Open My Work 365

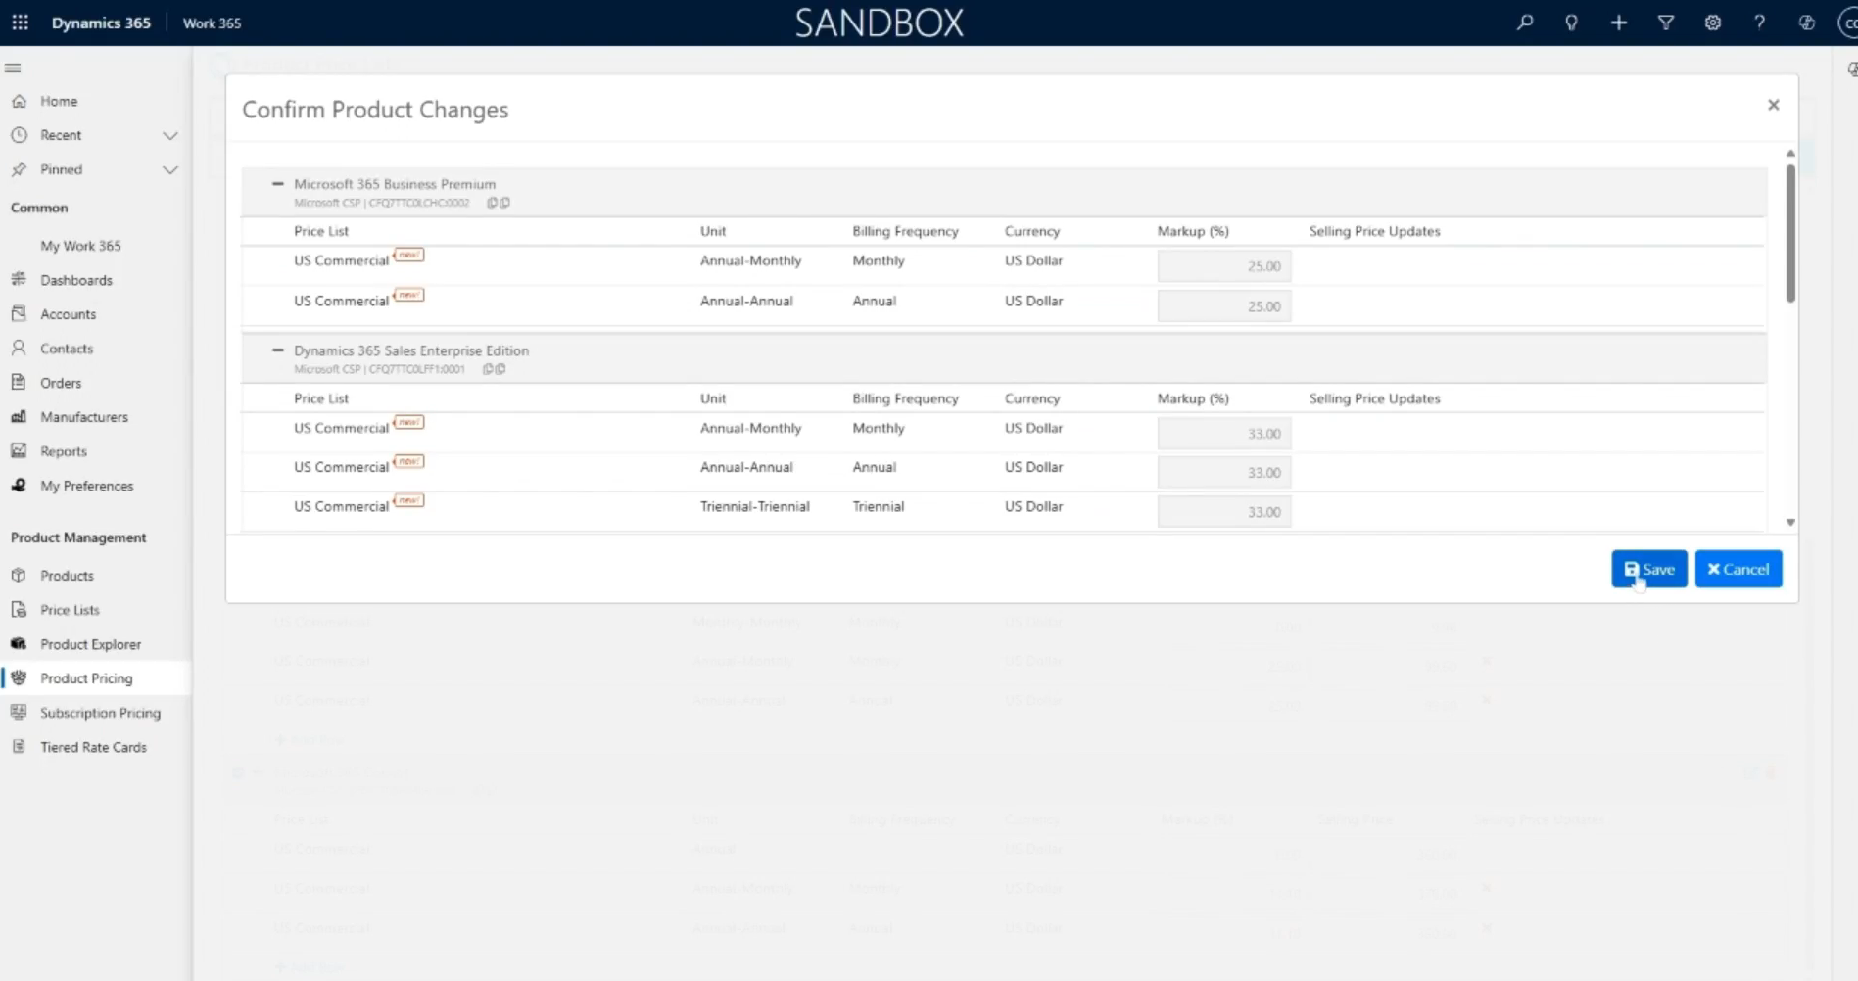80,246
